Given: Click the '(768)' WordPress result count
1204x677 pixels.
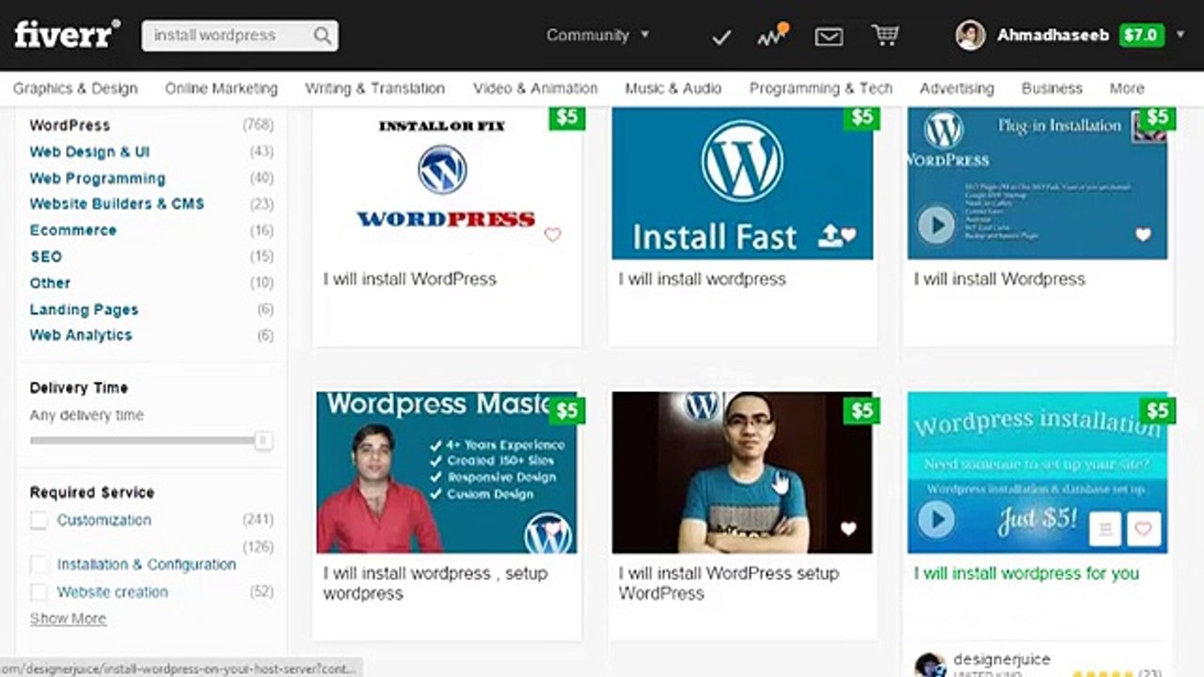Looking at the screenshot, I should [x=258, y=125].
